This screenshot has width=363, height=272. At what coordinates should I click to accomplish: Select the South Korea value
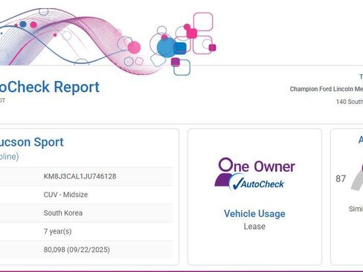click(x=63, y=213)
